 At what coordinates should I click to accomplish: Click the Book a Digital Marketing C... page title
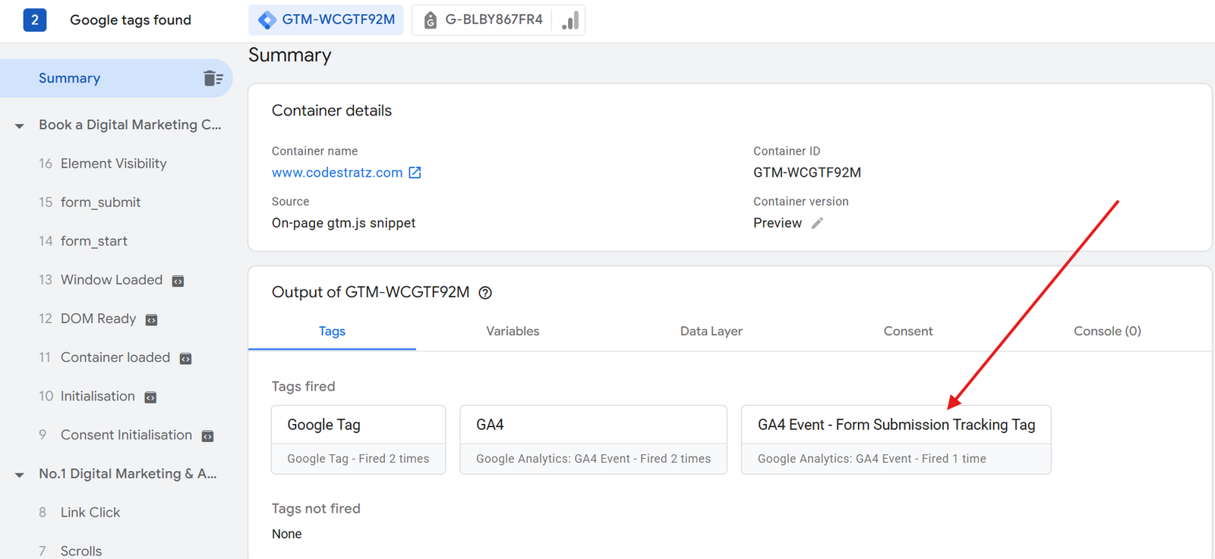[130, 125]
